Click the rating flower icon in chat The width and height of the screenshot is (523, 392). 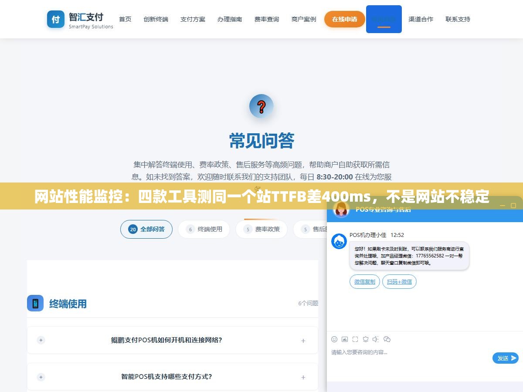tap(366, 339)
